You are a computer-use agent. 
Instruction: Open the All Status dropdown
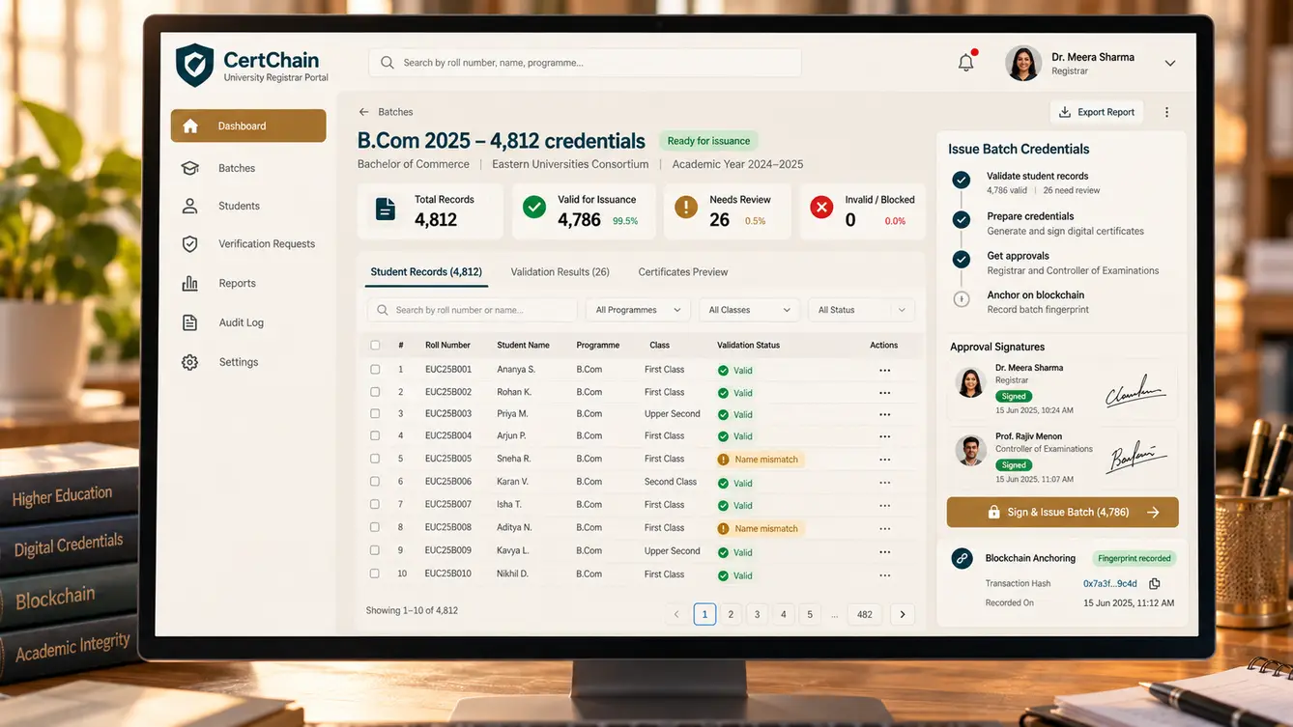pos(861,310)
